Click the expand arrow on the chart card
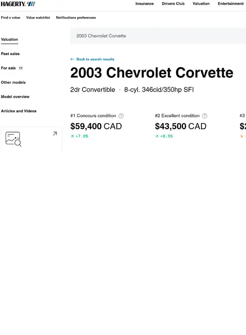The image size is (246, 335). [55, 133]
